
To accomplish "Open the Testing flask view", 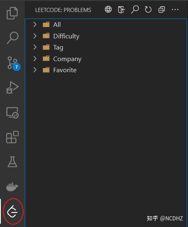I will coord(12,162).
